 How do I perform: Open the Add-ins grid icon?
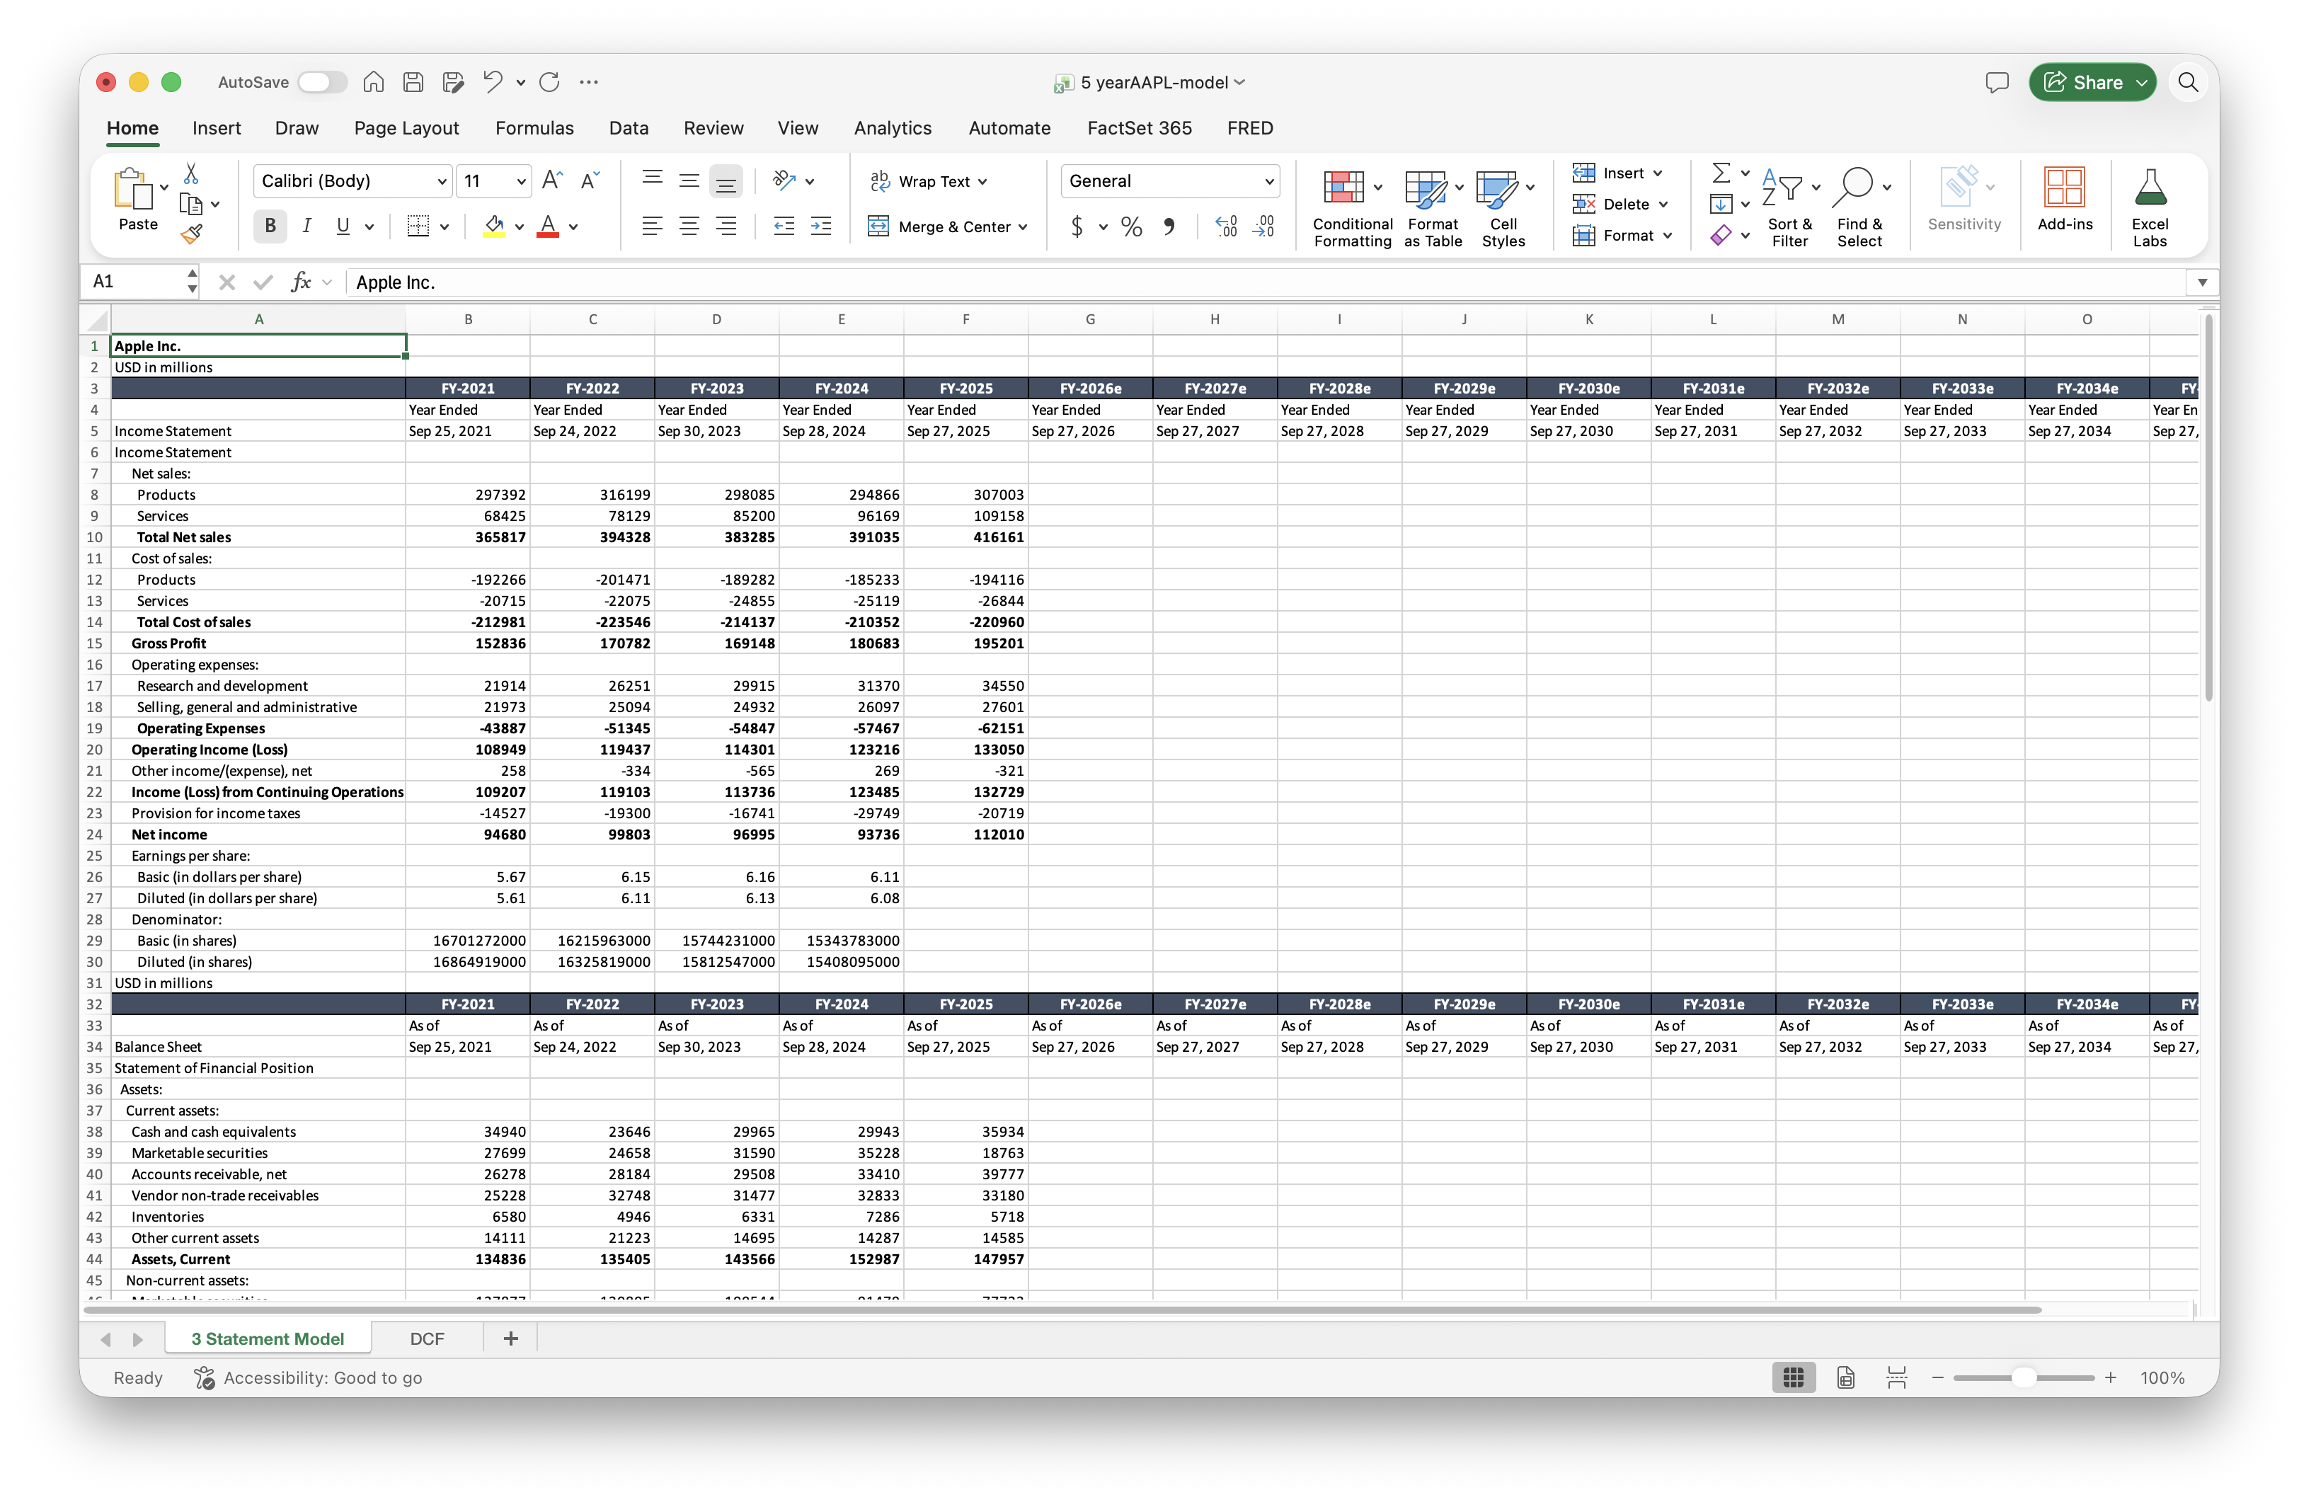(2064, 200)
